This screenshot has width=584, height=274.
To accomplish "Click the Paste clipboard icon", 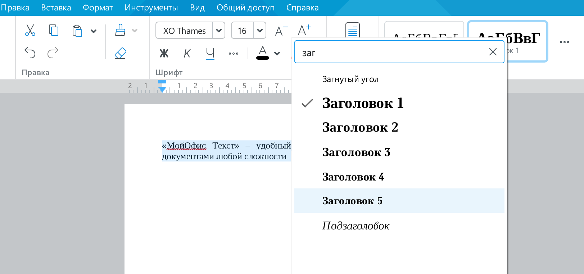I will (77, 31).
